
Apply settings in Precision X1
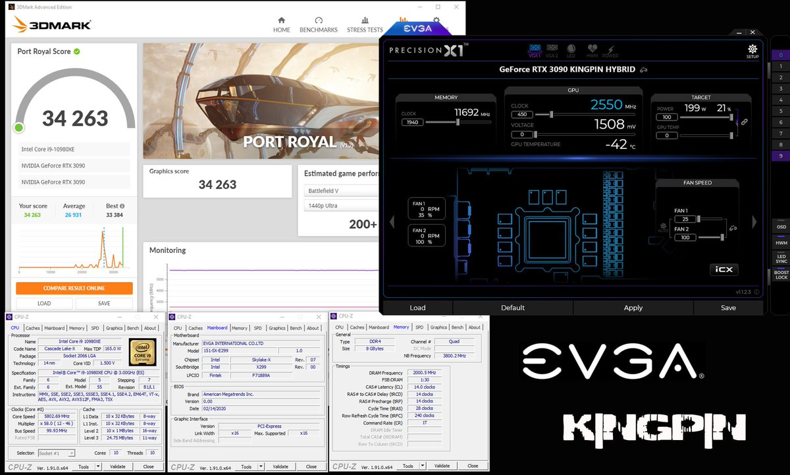tap(633, 307)
